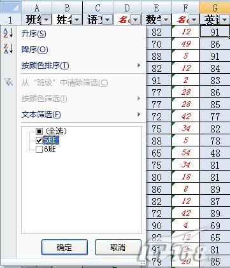Check the 6班 filter checkbox
Image resolution: width=230 pixels, height=268 pixels.
[x=39, y=150]
